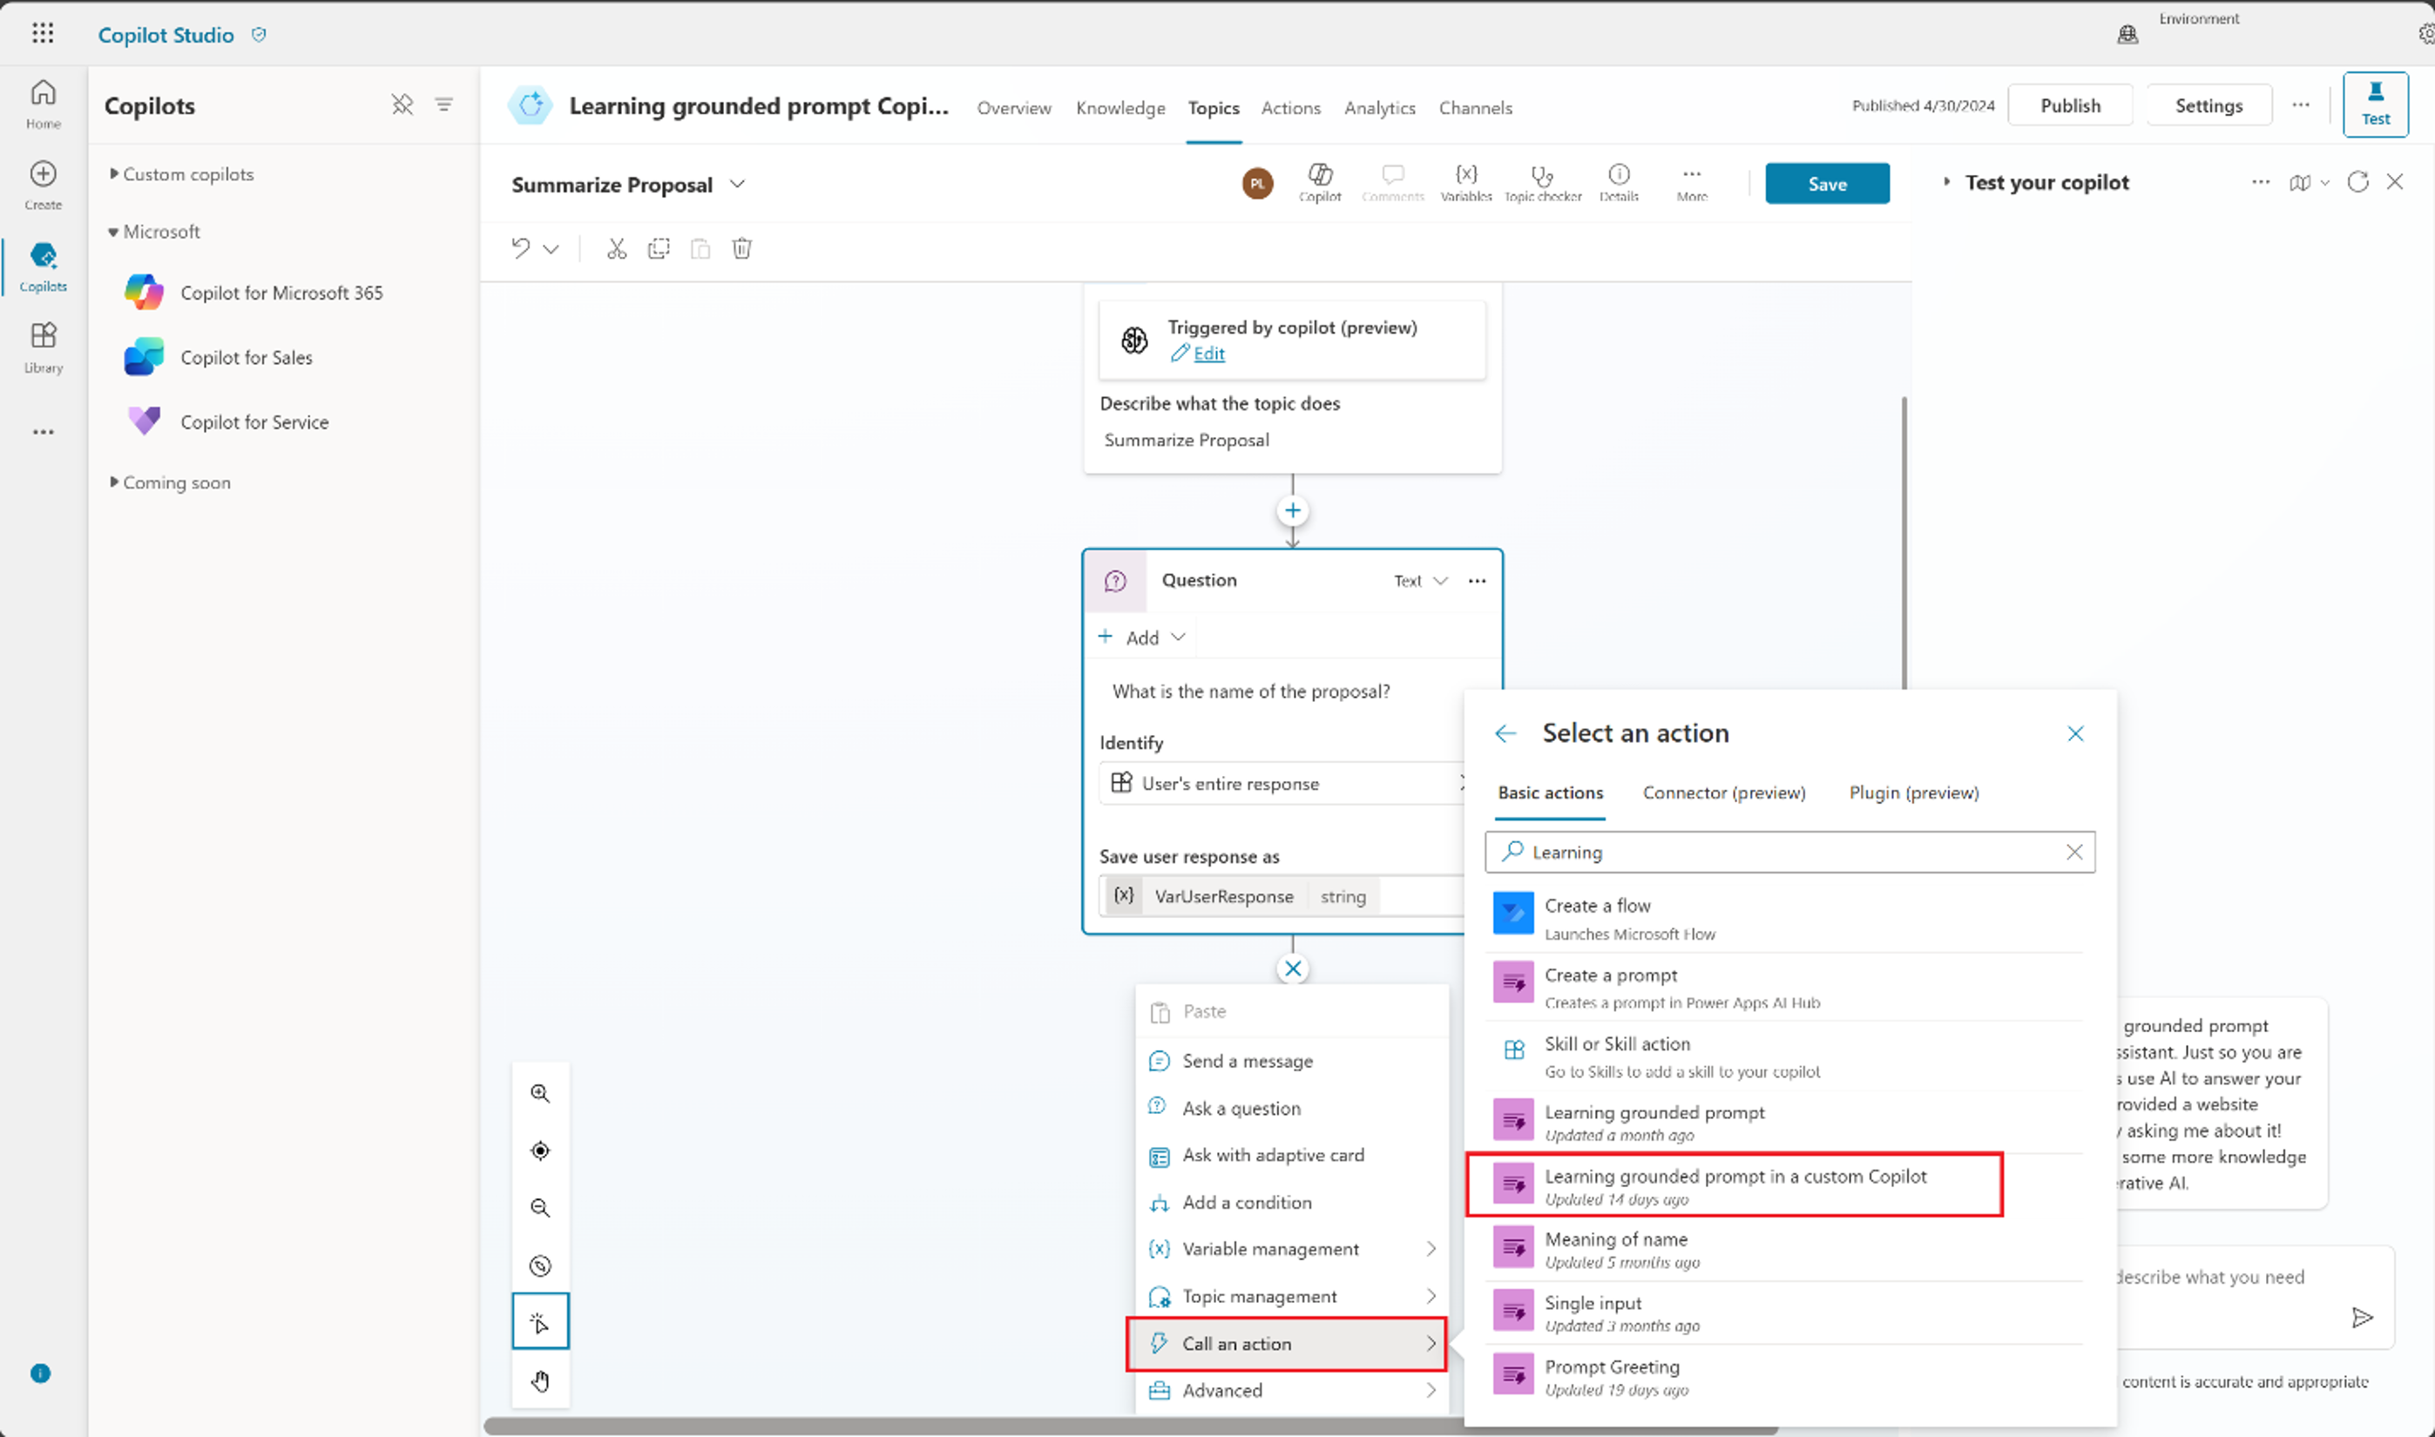Delete the selected node with trash icon
The width and height of the screenshot is (2435, 1437).
[x=742, y=249]
